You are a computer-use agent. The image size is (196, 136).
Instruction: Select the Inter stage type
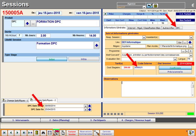[52, 59]
